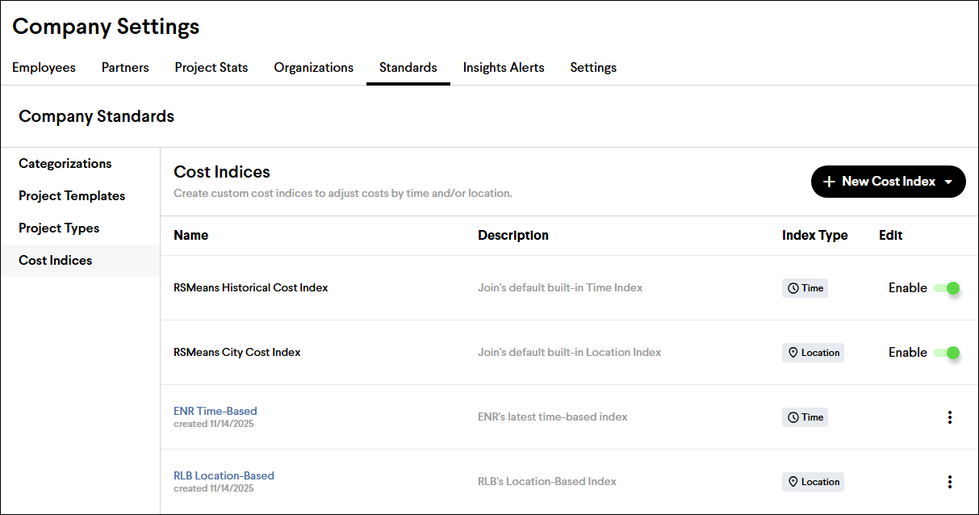Click the location pin icon for RSMeans City index

pyautogui.click(x=793, y=353)
